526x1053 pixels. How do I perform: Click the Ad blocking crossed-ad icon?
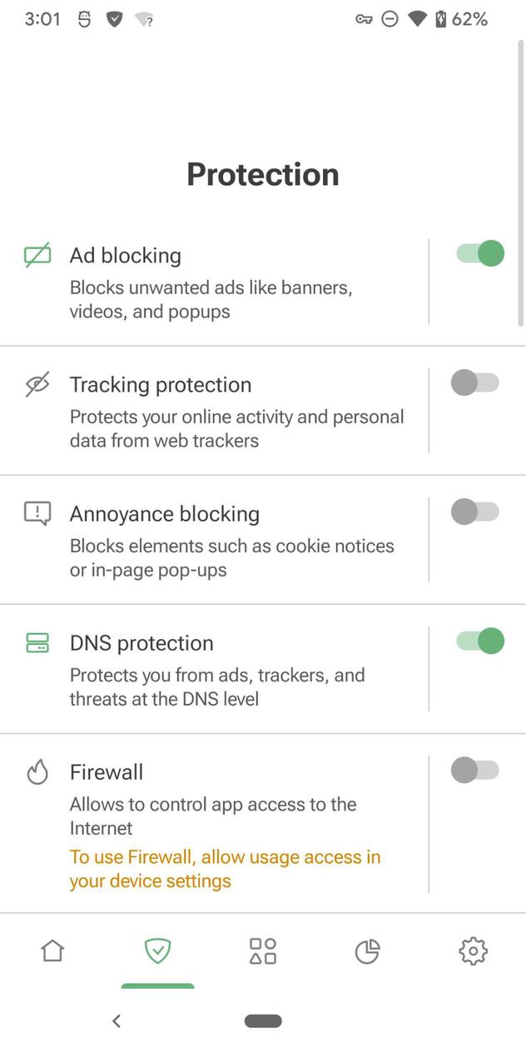pyautogui.click(x=37, y=255)
